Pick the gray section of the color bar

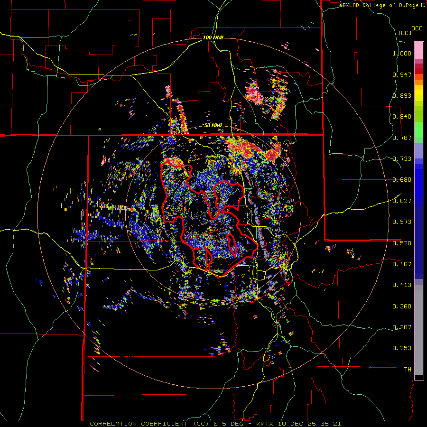[x=419, y=330]
